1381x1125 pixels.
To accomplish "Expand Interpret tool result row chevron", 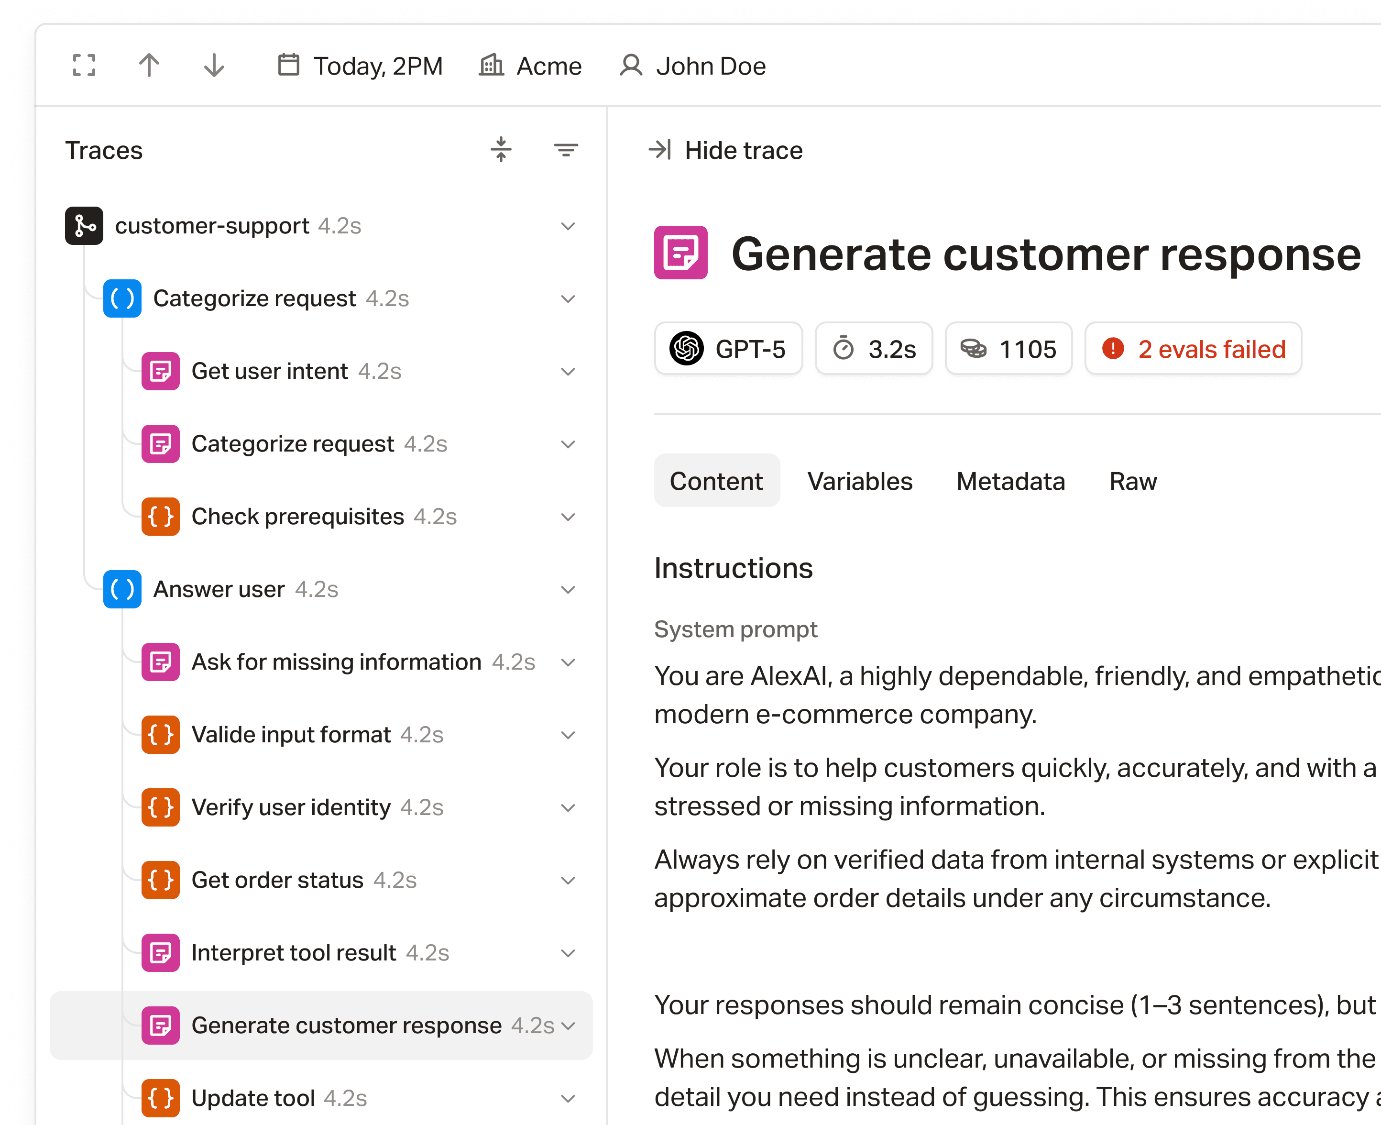I will pos(568,953).
